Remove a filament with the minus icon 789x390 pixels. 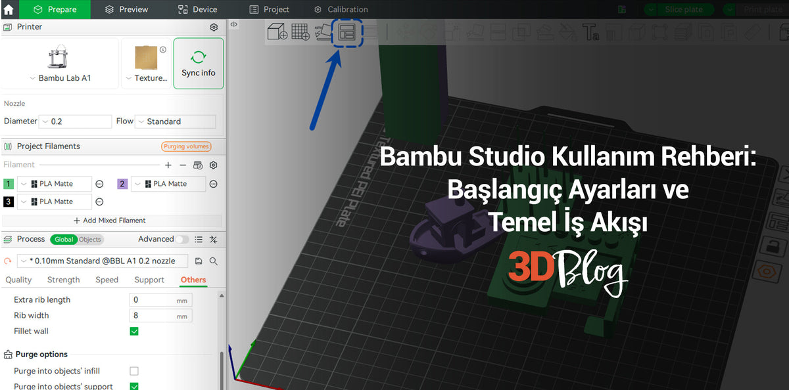pyautogui.click(x=183, y=165)
